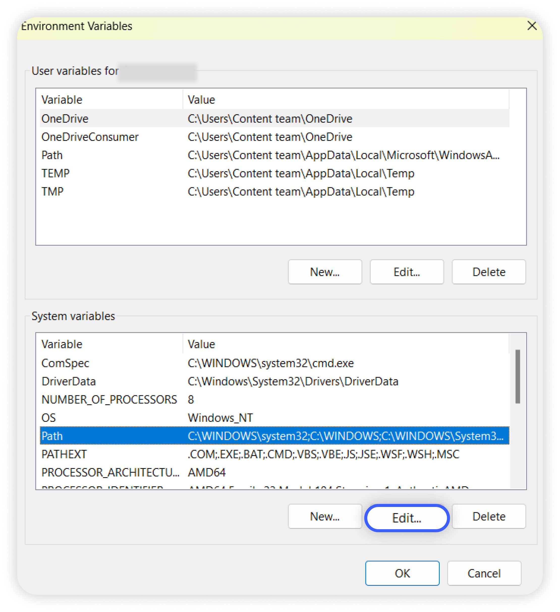Click Delete under user variables

click(x=488, y=272)
